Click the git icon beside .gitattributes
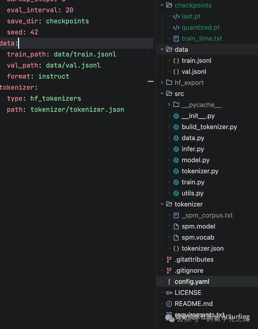 point(169,259)
